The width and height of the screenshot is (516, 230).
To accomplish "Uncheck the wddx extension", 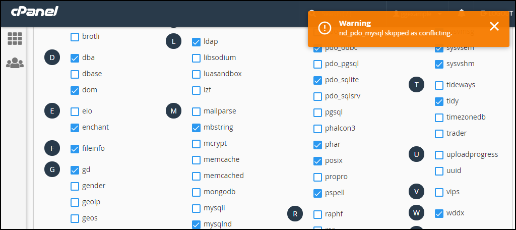I will tap(439, 213).
